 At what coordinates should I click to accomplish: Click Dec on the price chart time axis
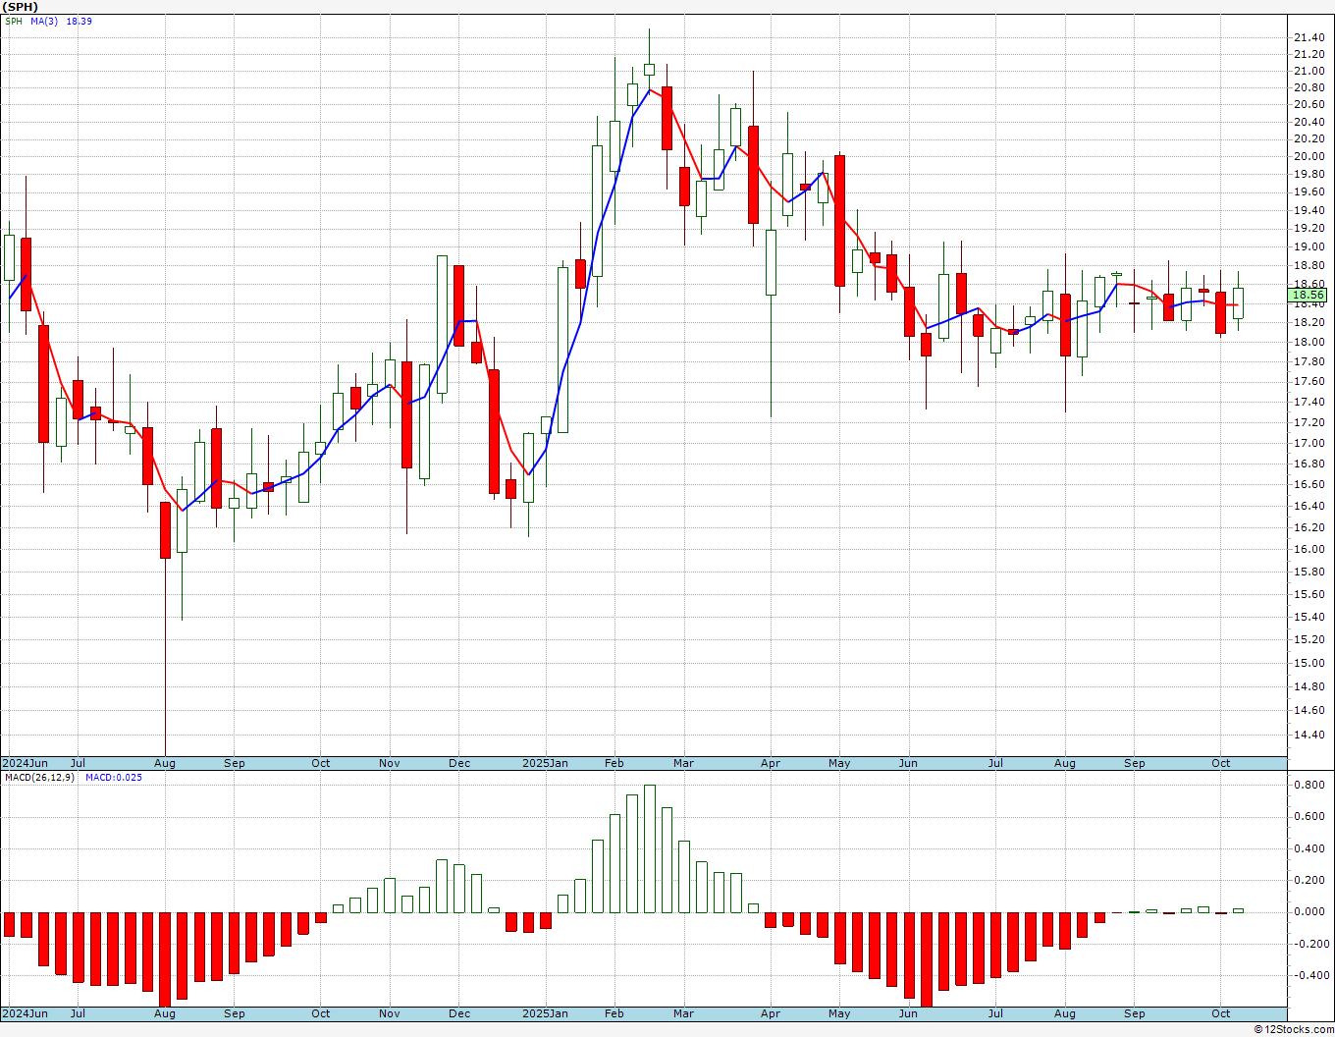(x=459, y=763)
